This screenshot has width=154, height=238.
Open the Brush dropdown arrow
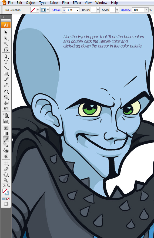point(98,10)
